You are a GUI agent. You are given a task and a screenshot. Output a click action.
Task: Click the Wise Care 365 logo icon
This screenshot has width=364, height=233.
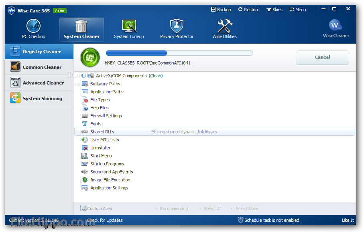click(11, 11)
